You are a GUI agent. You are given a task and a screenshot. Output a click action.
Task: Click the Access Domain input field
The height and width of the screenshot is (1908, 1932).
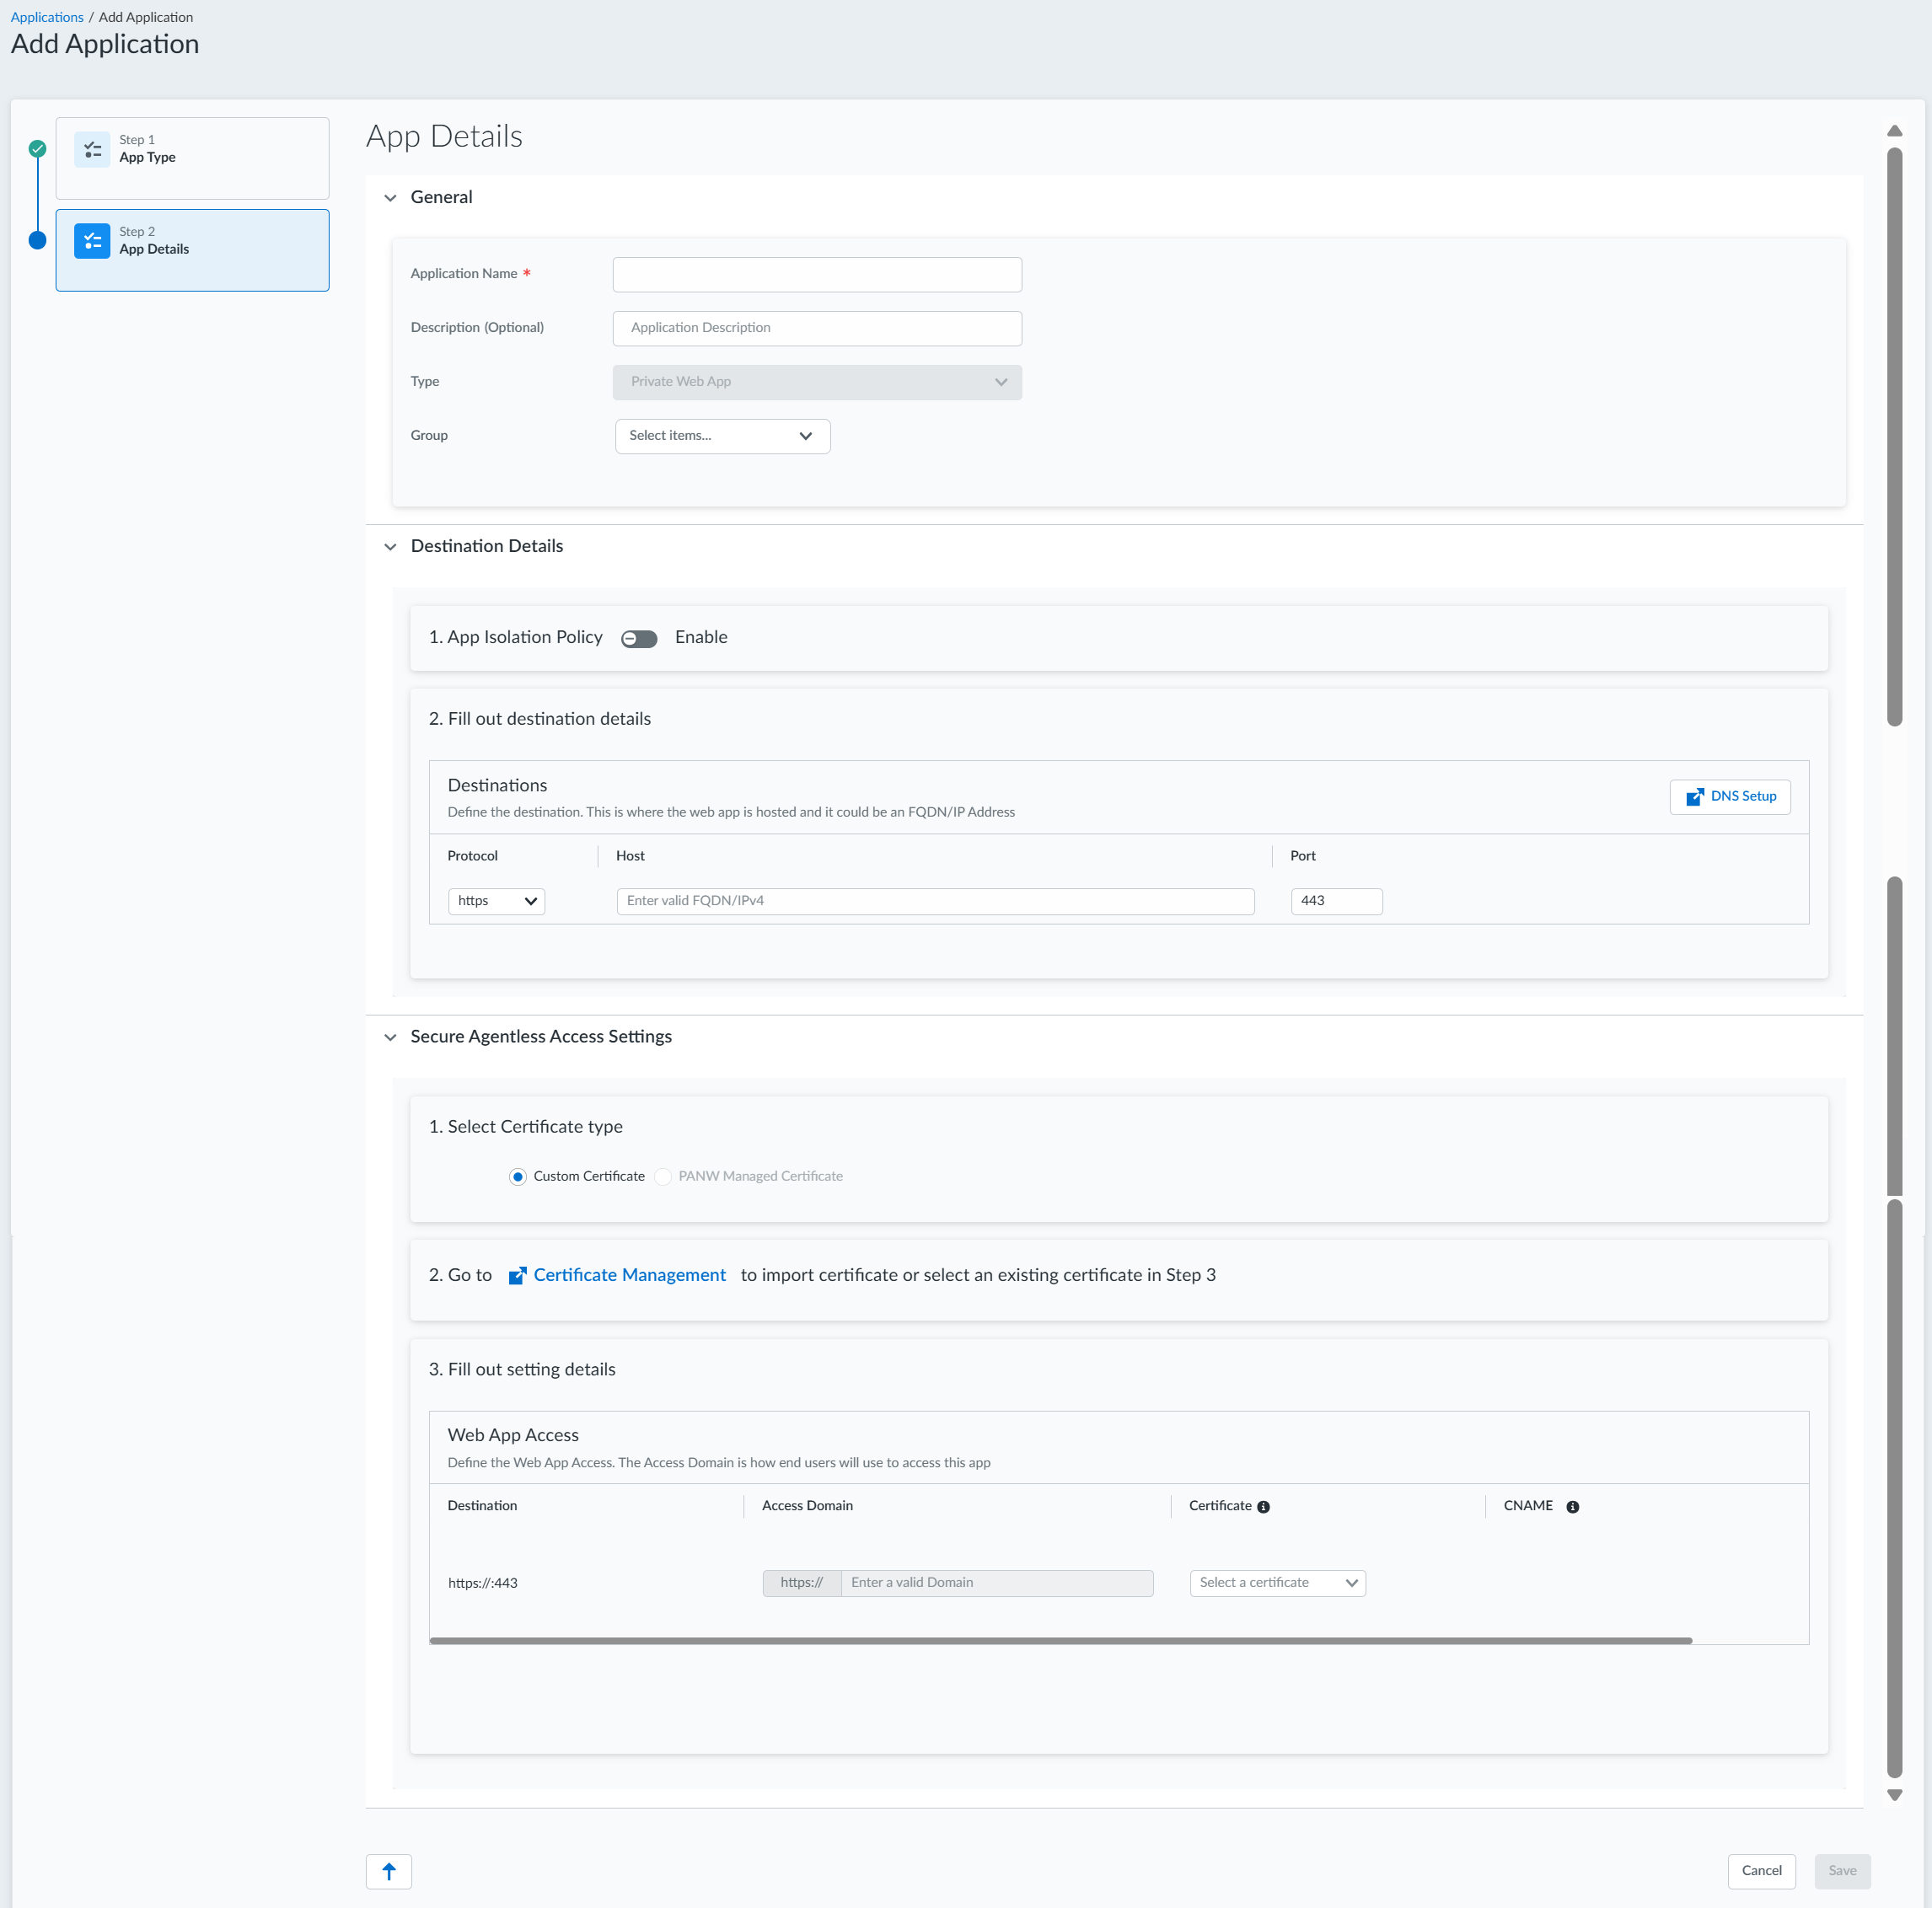tap(997, 1583)
